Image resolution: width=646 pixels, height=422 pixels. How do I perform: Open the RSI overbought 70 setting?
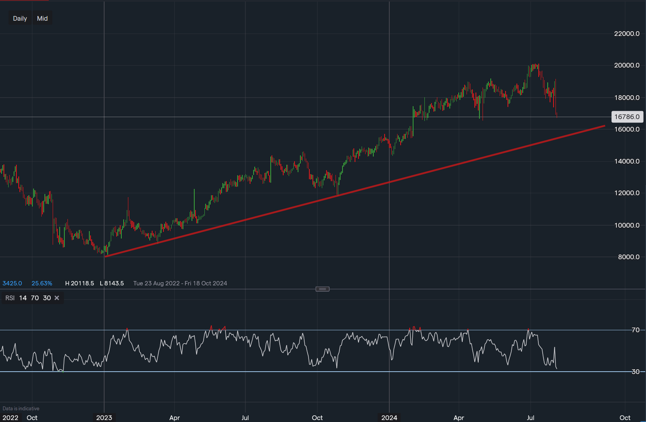click(x=34, y=297)
